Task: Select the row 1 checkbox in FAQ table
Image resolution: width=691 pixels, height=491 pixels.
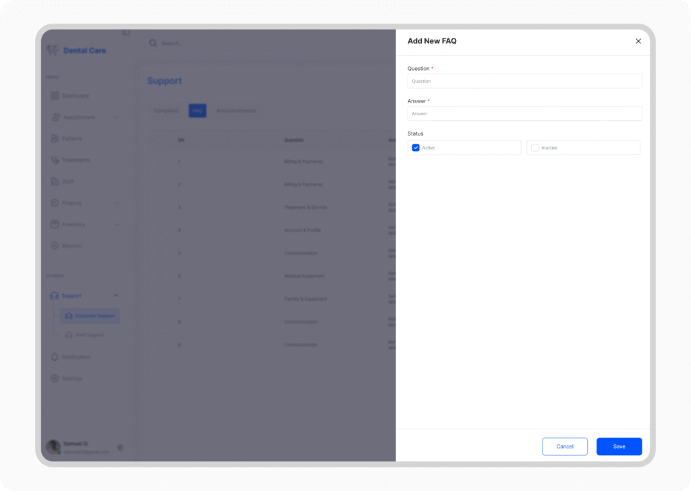Action: point(161,161)
